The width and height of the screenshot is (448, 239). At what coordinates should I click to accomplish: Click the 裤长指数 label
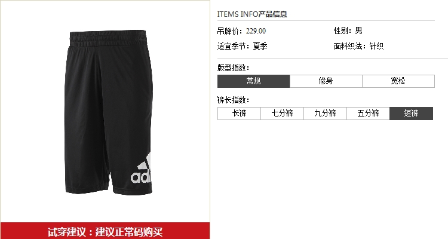click(x=233, y=100)
